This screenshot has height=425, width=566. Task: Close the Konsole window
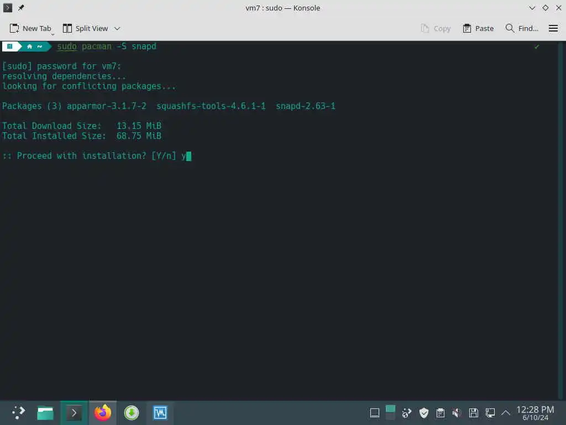[x=558, y=8]
